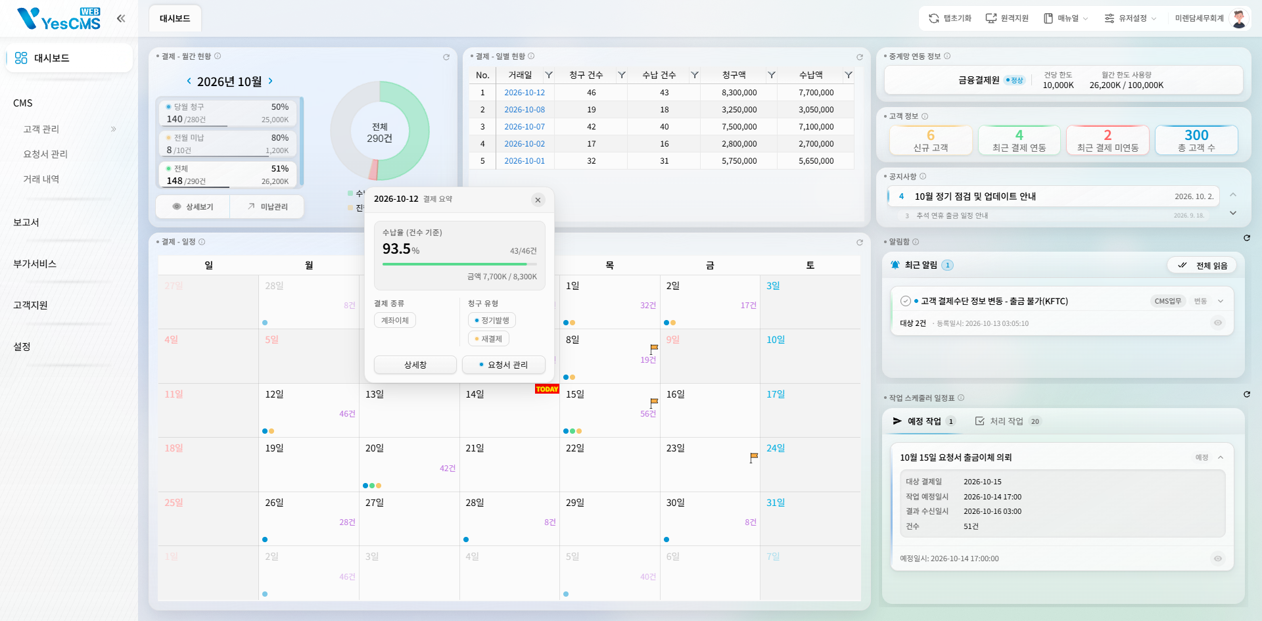
Task: Click the 수납율 progress bar in the popup
Action: [x=459, y=264]
